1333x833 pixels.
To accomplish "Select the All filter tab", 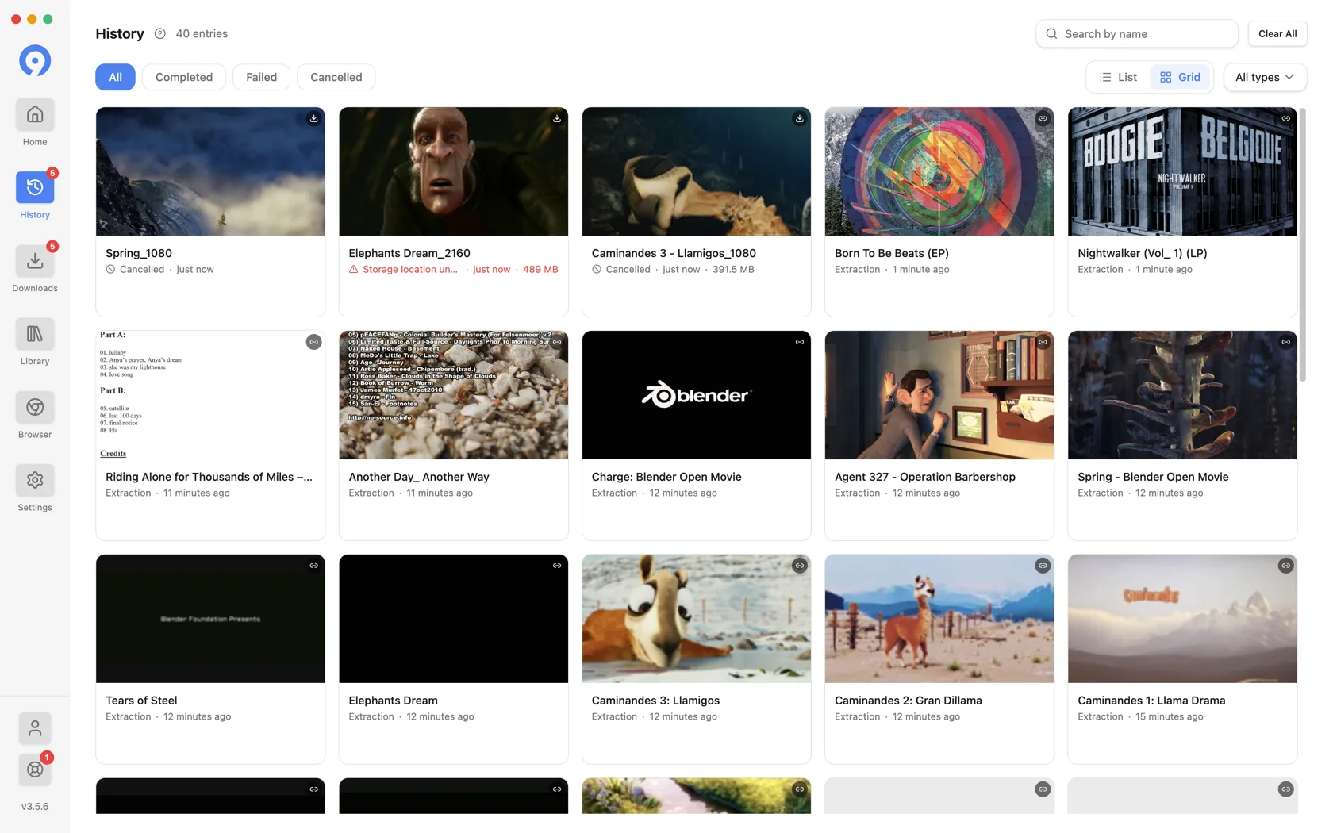I will pyautogui.click(x=115, y=77).
